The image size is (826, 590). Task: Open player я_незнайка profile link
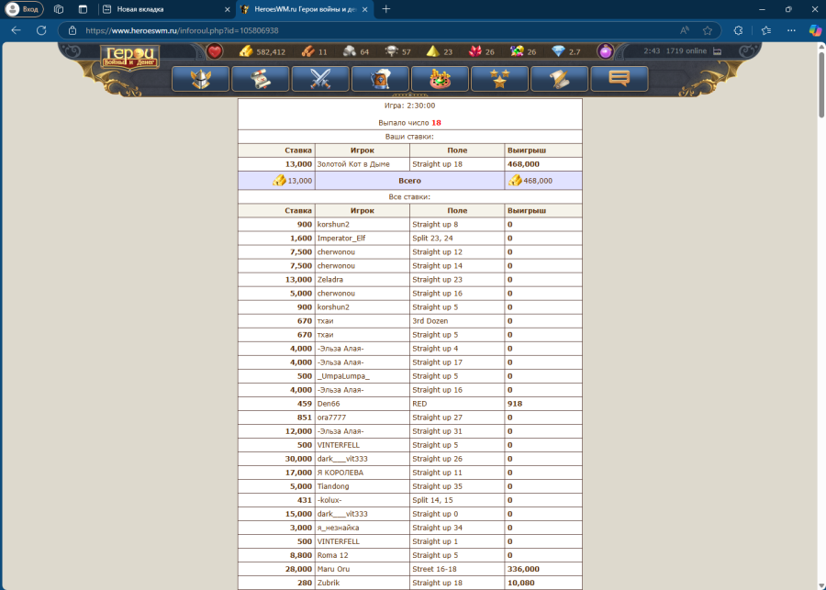[x=338, y=528]
